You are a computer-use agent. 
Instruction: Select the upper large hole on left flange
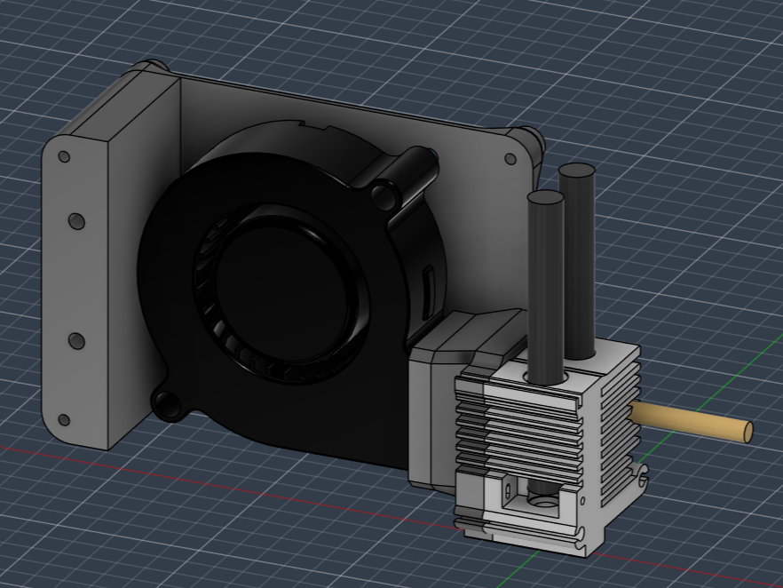click(x=76, y=220)
